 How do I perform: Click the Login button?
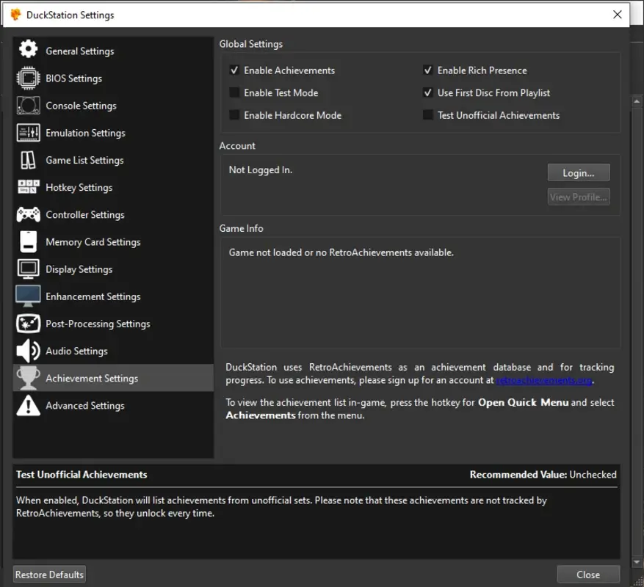click(x=578, y=172)
